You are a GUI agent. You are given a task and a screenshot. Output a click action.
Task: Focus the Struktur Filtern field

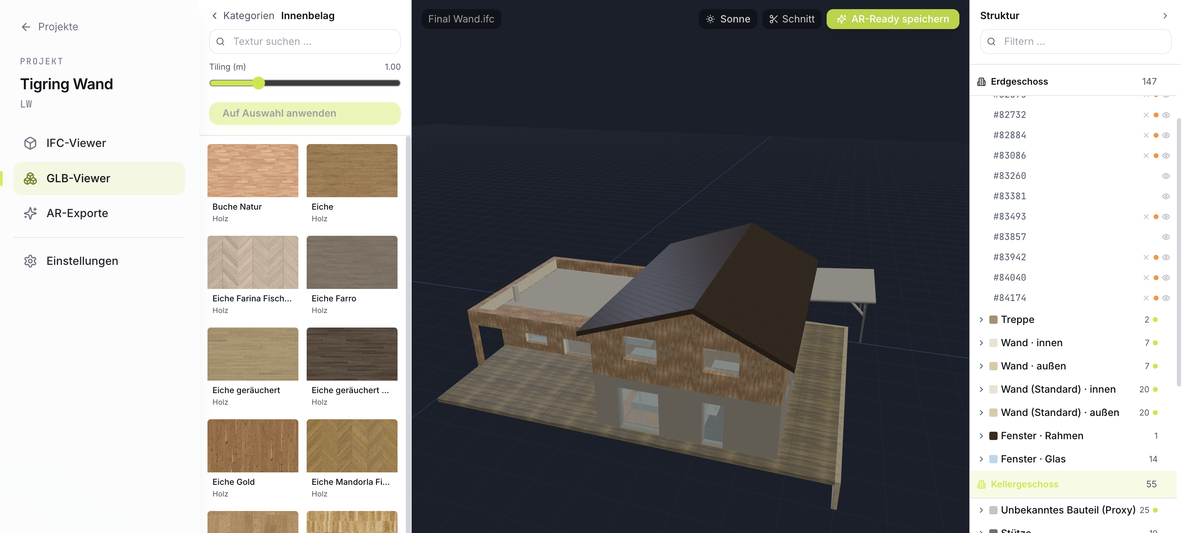(1075, 42)
